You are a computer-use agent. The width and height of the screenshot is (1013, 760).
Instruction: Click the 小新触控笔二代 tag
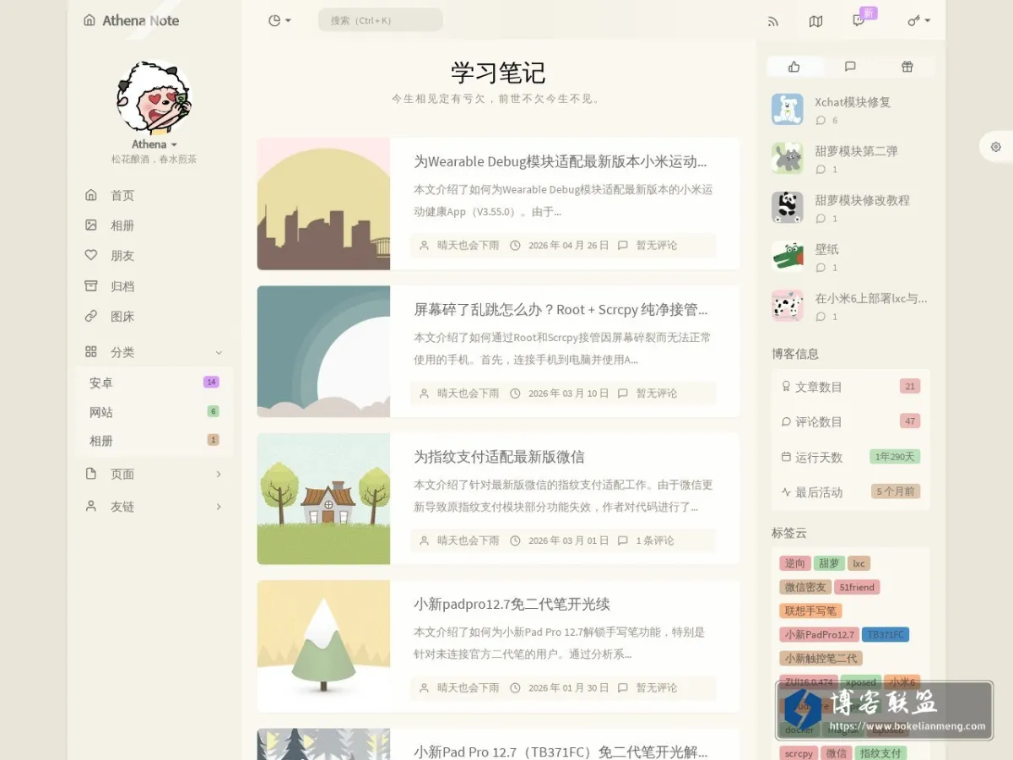821,658
